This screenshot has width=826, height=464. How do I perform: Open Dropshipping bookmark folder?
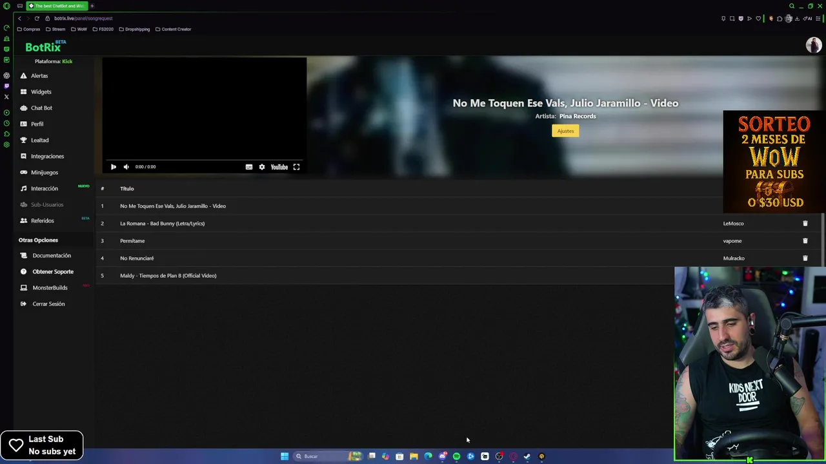(x=134, y=30)
